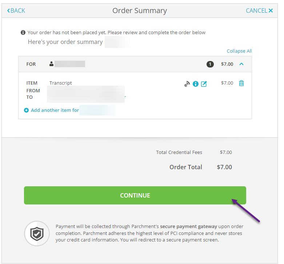Click the FOR label in header row
Image resolution: width=284 pixels, height=264 pixels.
click(x=31, y=64)
